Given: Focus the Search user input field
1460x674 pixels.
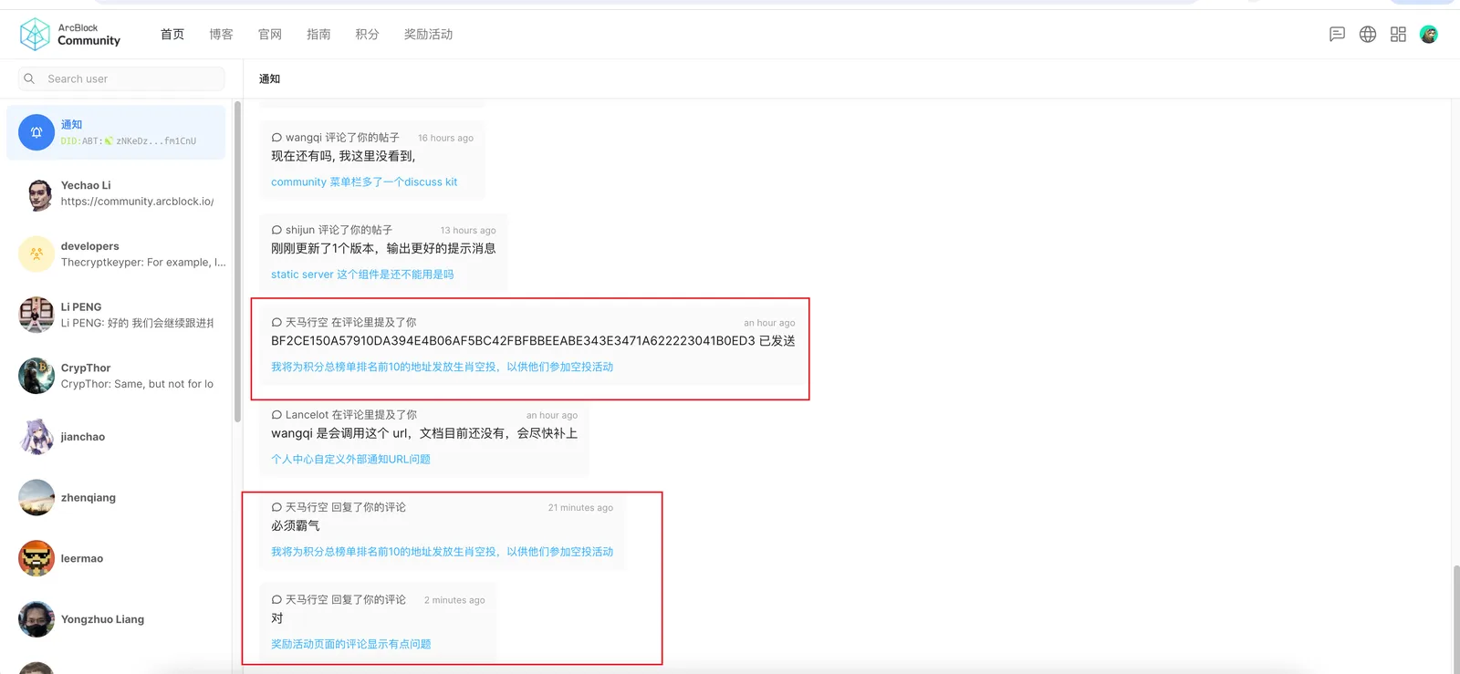Looking at the screenshot, I should (x=121, y=78).
